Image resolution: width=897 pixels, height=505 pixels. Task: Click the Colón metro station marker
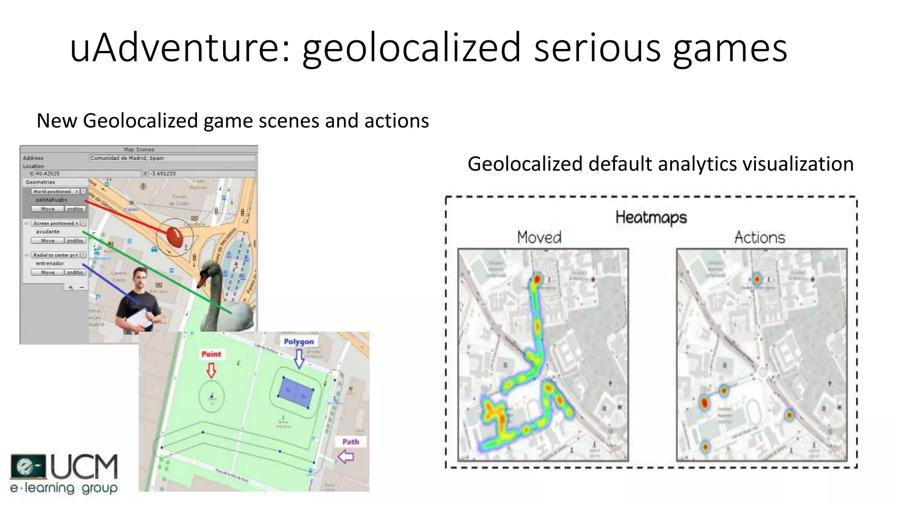[x=131, y=203]
